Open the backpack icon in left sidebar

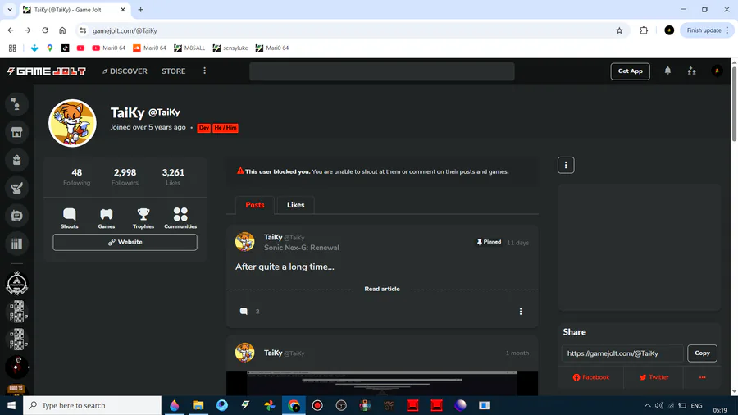point(16,160)
